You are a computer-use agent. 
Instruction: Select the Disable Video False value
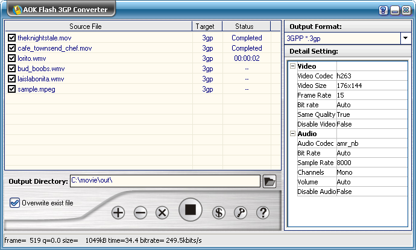(372, 124)
